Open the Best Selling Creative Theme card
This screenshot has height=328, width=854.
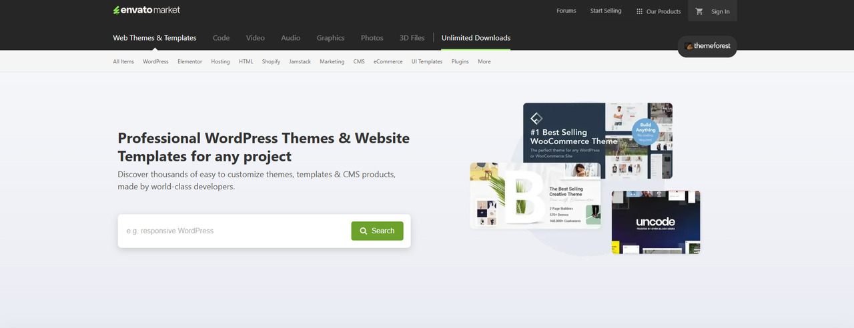point(535,195)
